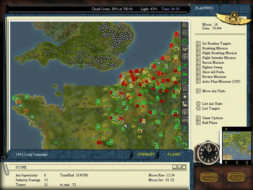Click the 1943 Long Campaign label
This screenshot has width=253, height=190.
(x=31, y=154)
